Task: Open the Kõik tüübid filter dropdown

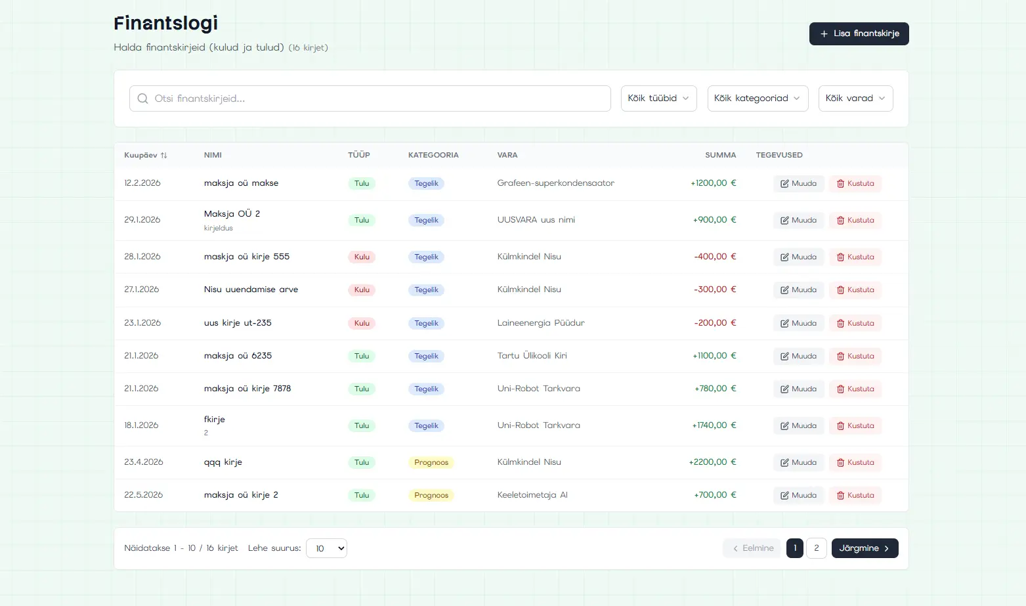Action: click(x=658, y=98)
